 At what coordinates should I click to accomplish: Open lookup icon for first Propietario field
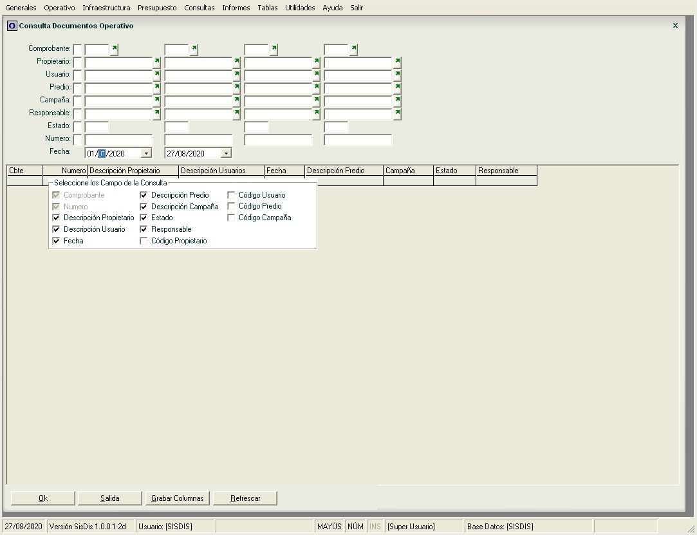point(156,62)
